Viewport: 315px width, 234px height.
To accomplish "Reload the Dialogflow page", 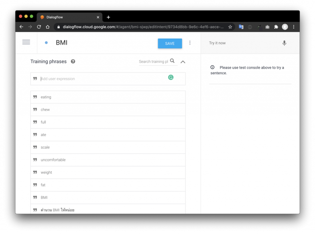I will pyautogui.click(x=39, y=27).
